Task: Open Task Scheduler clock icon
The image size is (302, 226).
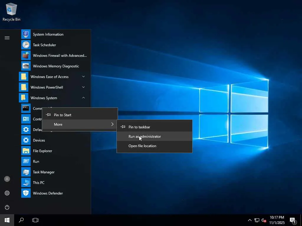Action: tap(26, 45)
